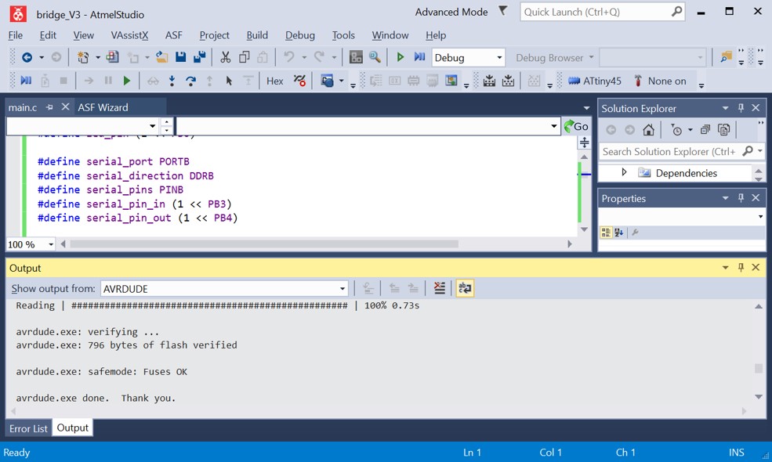Screen dimensions: 772x462
Task: Collapse all in Solution Explorer
Action: pos(705,130)
